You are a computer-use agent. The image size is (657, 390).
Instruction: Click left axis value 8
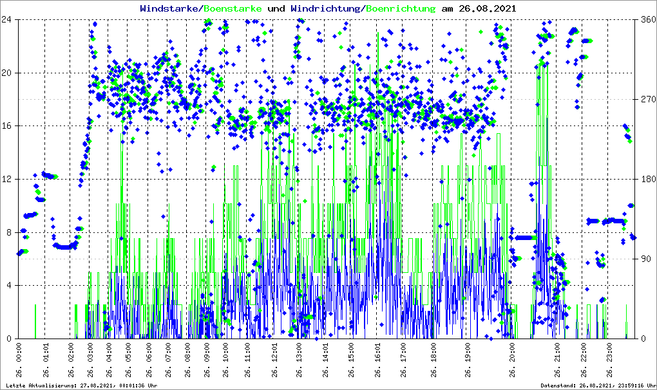tap(9, 232)
